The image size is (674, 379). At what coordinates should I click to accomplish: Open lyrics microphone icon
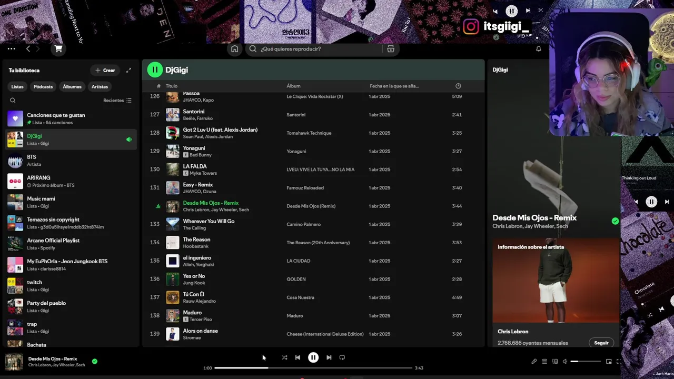[534, 362]
